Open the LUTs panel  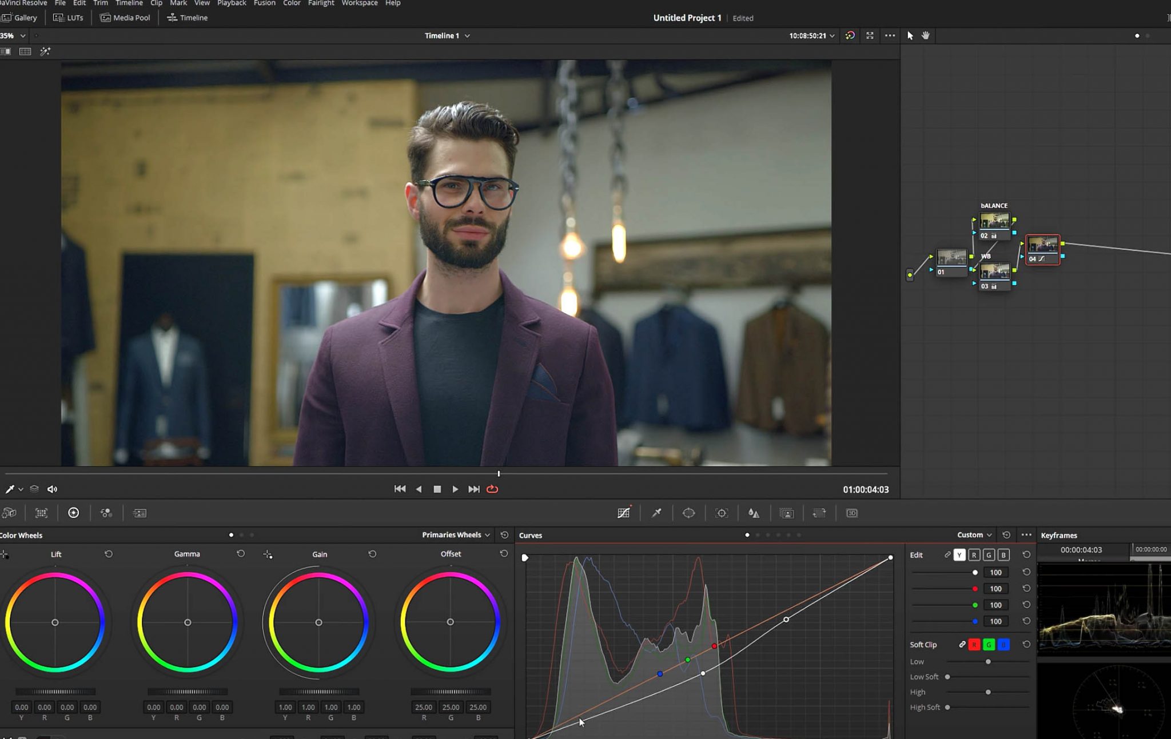(68, 18)
